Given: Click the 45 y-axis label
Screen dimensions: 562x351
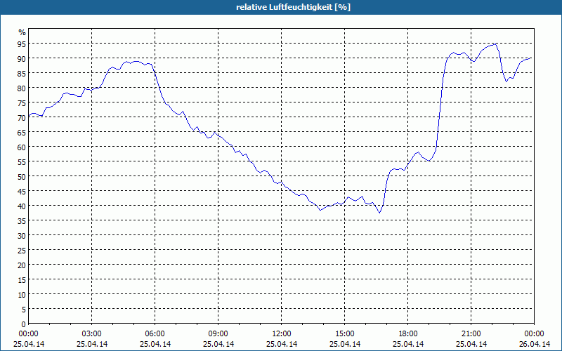Looking at the screenshot, I should point(22,191).
